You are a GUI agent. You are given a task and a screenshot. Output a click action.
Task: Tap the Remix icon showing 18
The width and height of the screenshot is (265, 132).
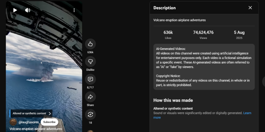90,114
